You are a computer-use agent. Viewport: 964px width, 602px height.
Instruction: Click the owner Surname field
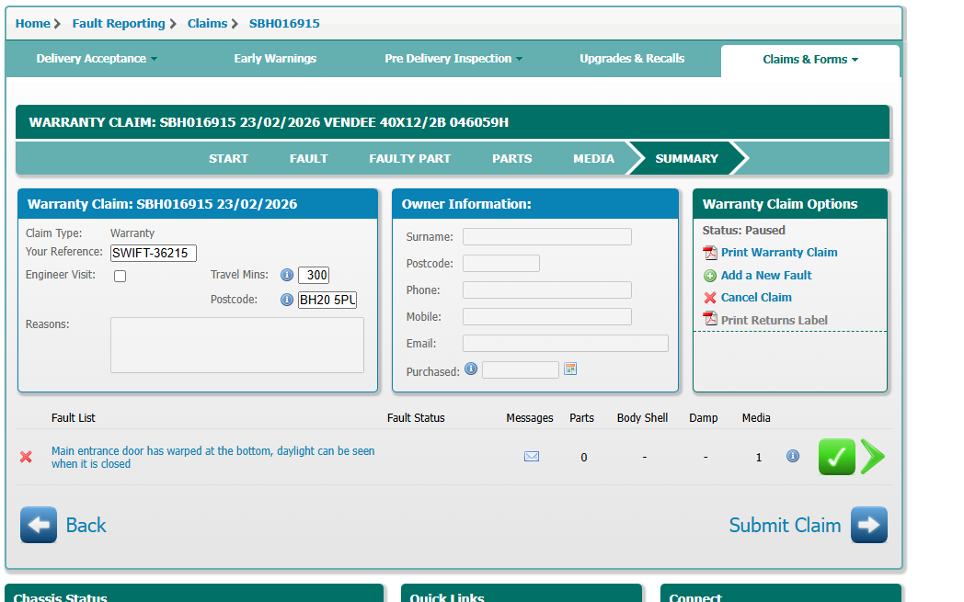(x=547, y=237)
